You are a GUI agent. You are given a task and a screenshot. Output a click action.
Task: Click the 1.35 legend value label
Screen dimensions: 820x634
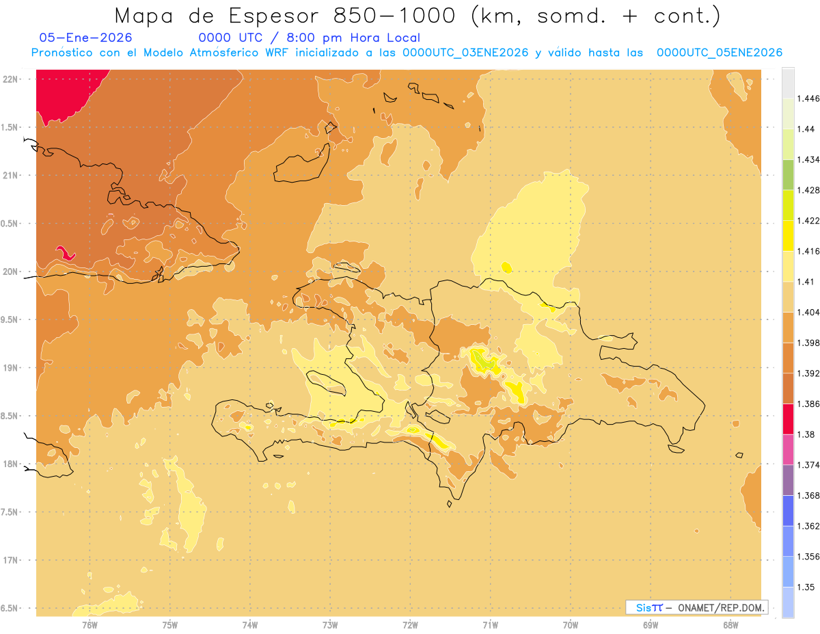pyautogui.click(x=806, y=587)
